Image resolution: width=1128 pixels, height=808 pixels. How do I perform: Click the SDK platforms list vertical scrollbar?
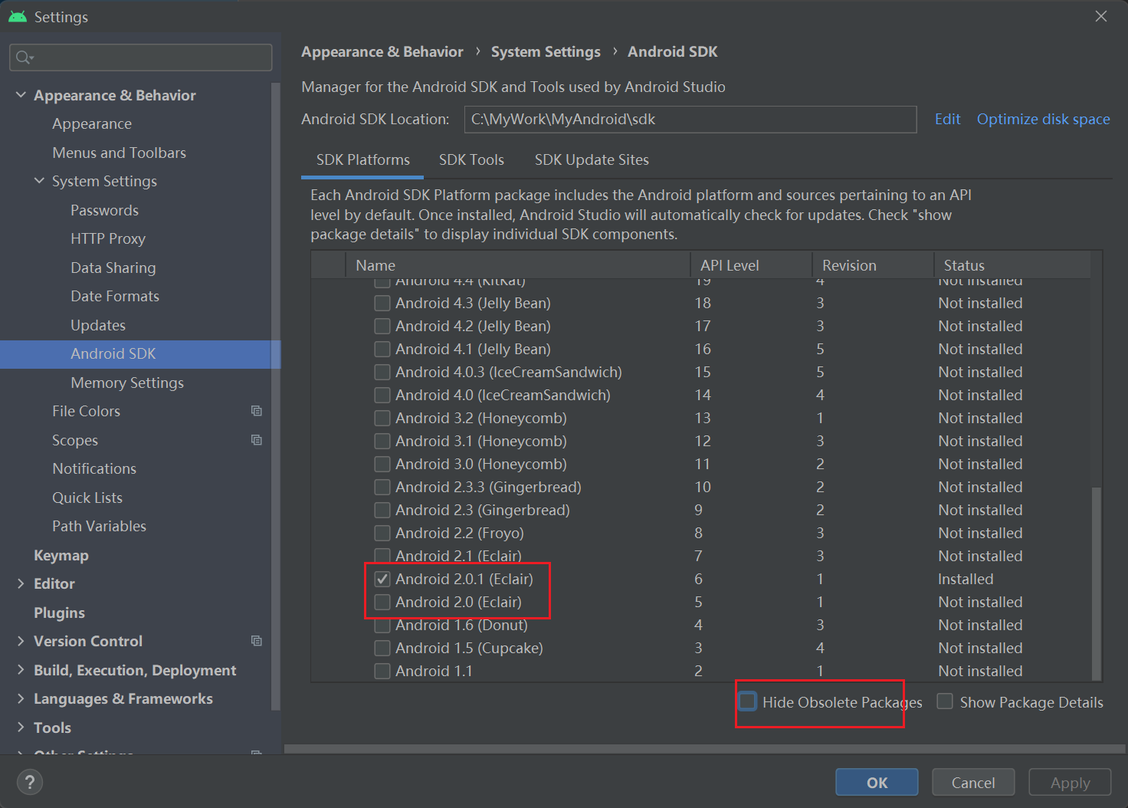1097,583
